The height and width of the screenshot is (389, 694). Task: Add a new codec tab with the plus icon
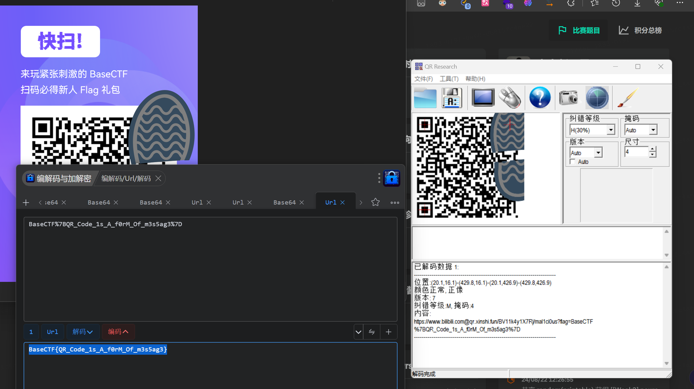pos(26,203)
